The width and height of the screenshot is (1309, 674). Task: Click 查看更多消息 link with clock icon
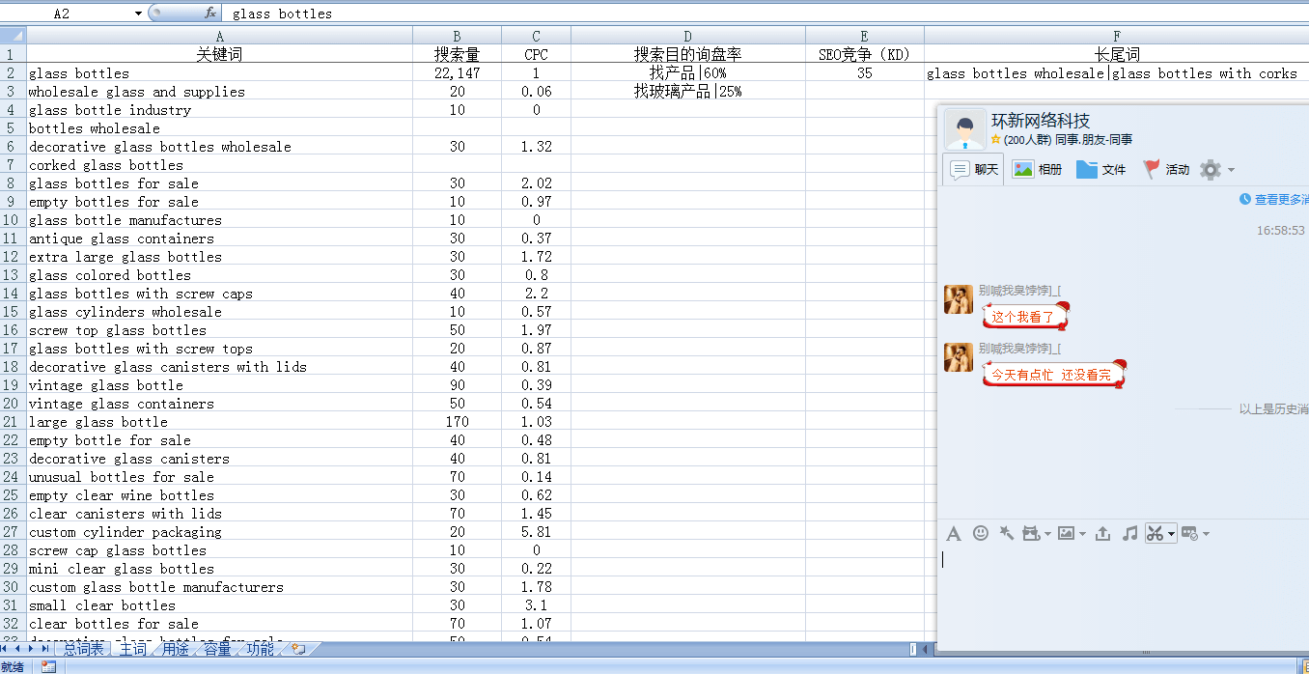(1274, 200)
